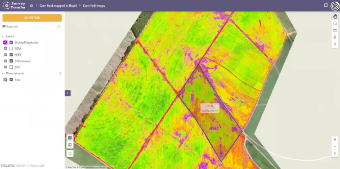
Task: Select the location marker tool
Action: 335,38
